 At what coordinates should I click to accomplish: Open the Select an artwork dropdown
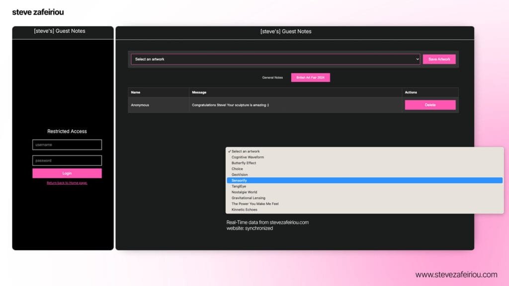click(275, 60)
